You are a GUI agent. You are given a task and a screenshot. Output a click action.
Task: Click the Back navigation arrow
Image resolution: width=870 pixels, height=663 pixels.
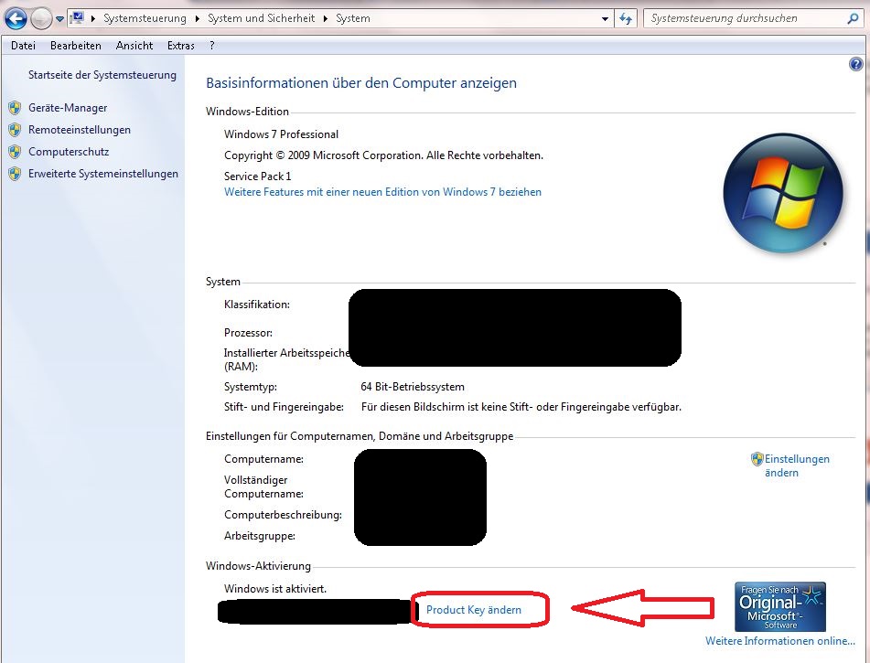(16, 19)
